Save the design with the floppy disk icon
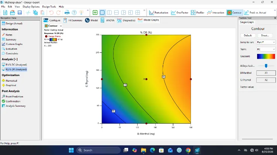 (20, 12)
